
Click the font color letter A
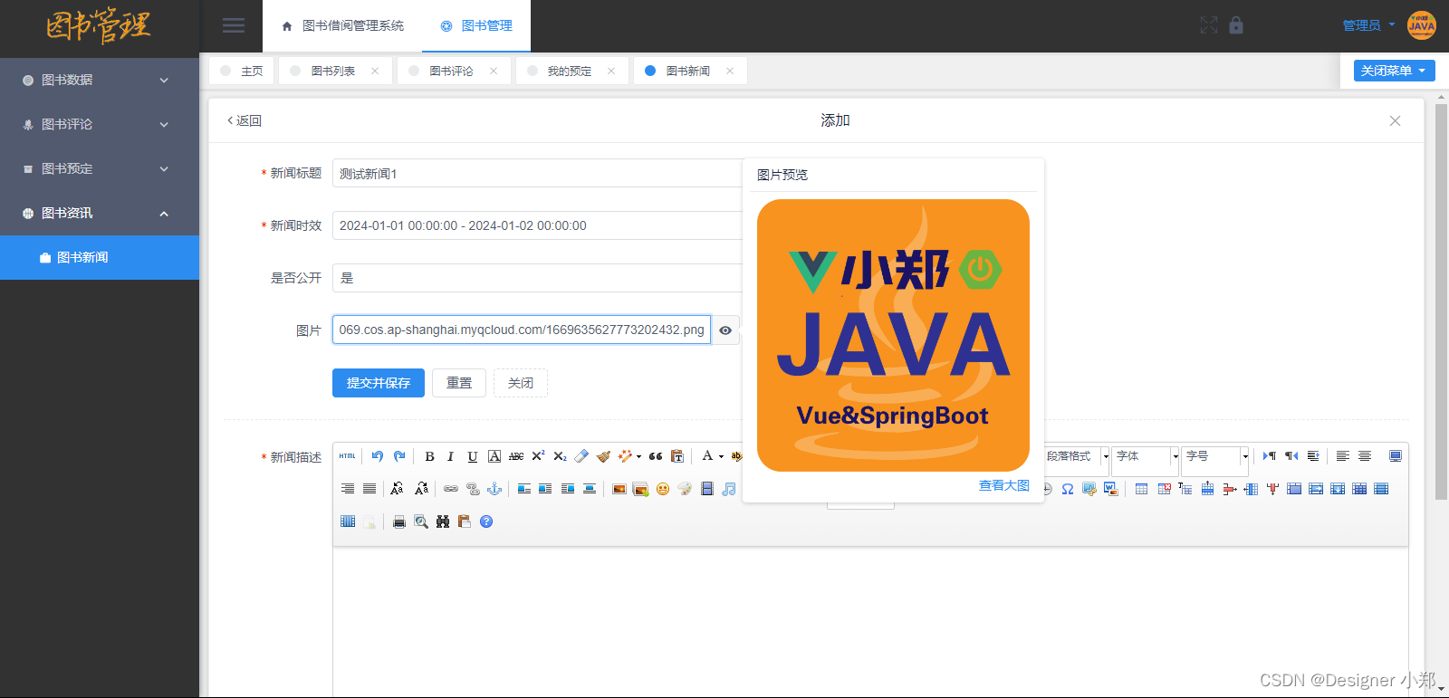click(707, 456)
